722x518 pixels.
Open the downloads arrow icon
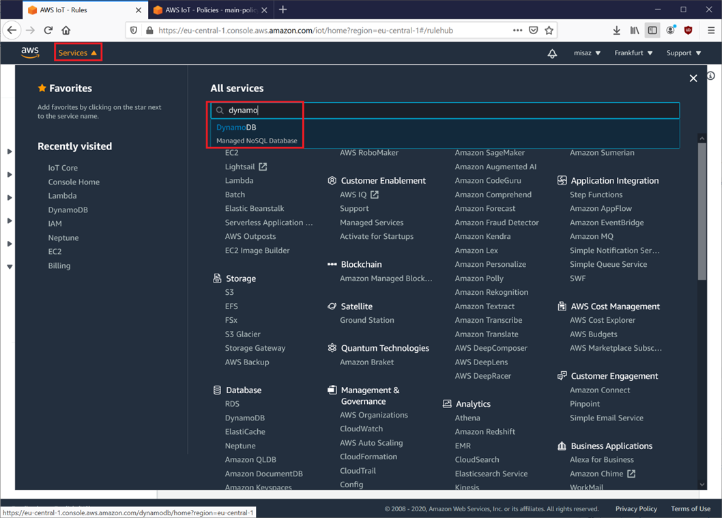[616, 31]
